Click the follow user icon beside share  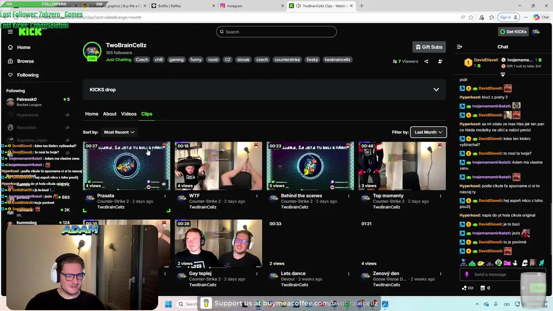(x=440, y=61)
